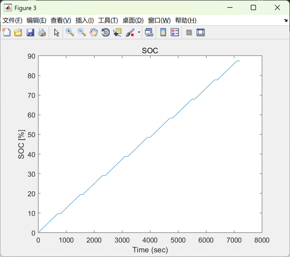Image resolution: width=290 pixels, height=257 pixels.
Task: Save the figure with the Save icon
Action: coord(30,32)
